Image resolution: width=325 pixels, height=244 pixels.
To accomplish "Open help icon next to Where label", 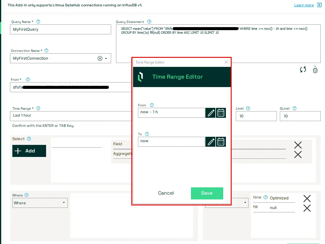I will point(27,195).
